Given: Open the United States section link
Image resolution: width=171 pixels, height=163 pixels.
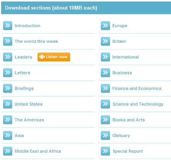Looking at the screenshot, I should pyautogui.click(x=28, y=104).
